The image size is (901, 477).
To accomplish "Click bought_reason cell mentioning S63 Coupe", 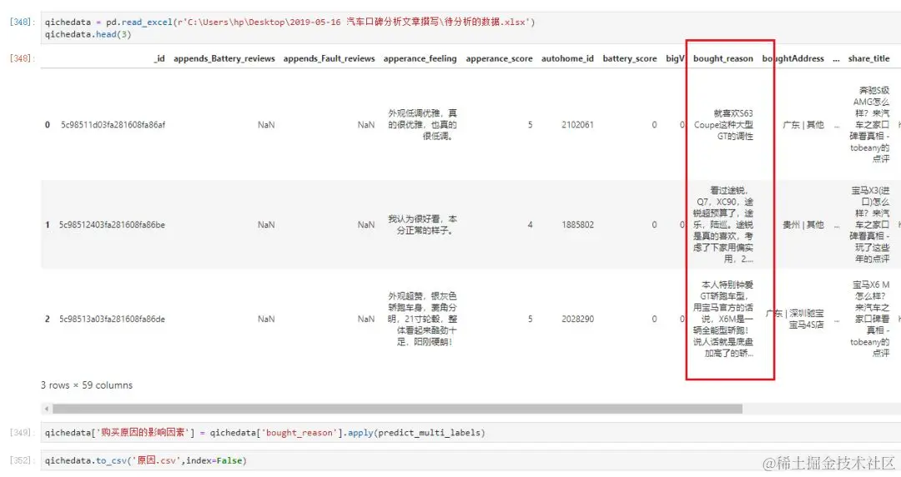I will pyautogui.click(x=723, y=125).
